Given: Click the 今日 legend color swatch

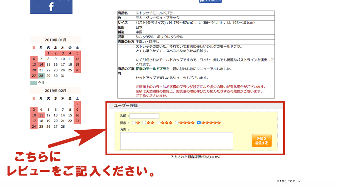Looking at the screenshot, I should pos(33,83).
